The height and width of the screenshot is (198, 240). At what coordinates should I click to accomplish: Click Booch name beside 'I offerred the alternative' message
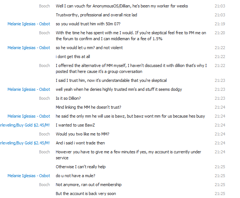(x=45, y=66)
